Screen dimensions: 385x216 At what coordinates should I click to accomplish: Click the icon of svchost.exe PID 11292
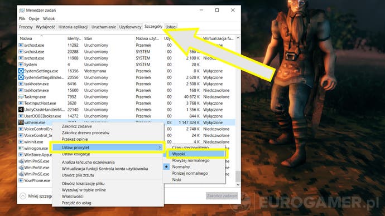coord(21,45)
